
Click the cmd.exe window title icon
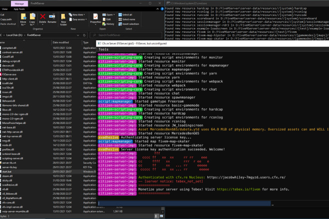(x=168, y=3)
